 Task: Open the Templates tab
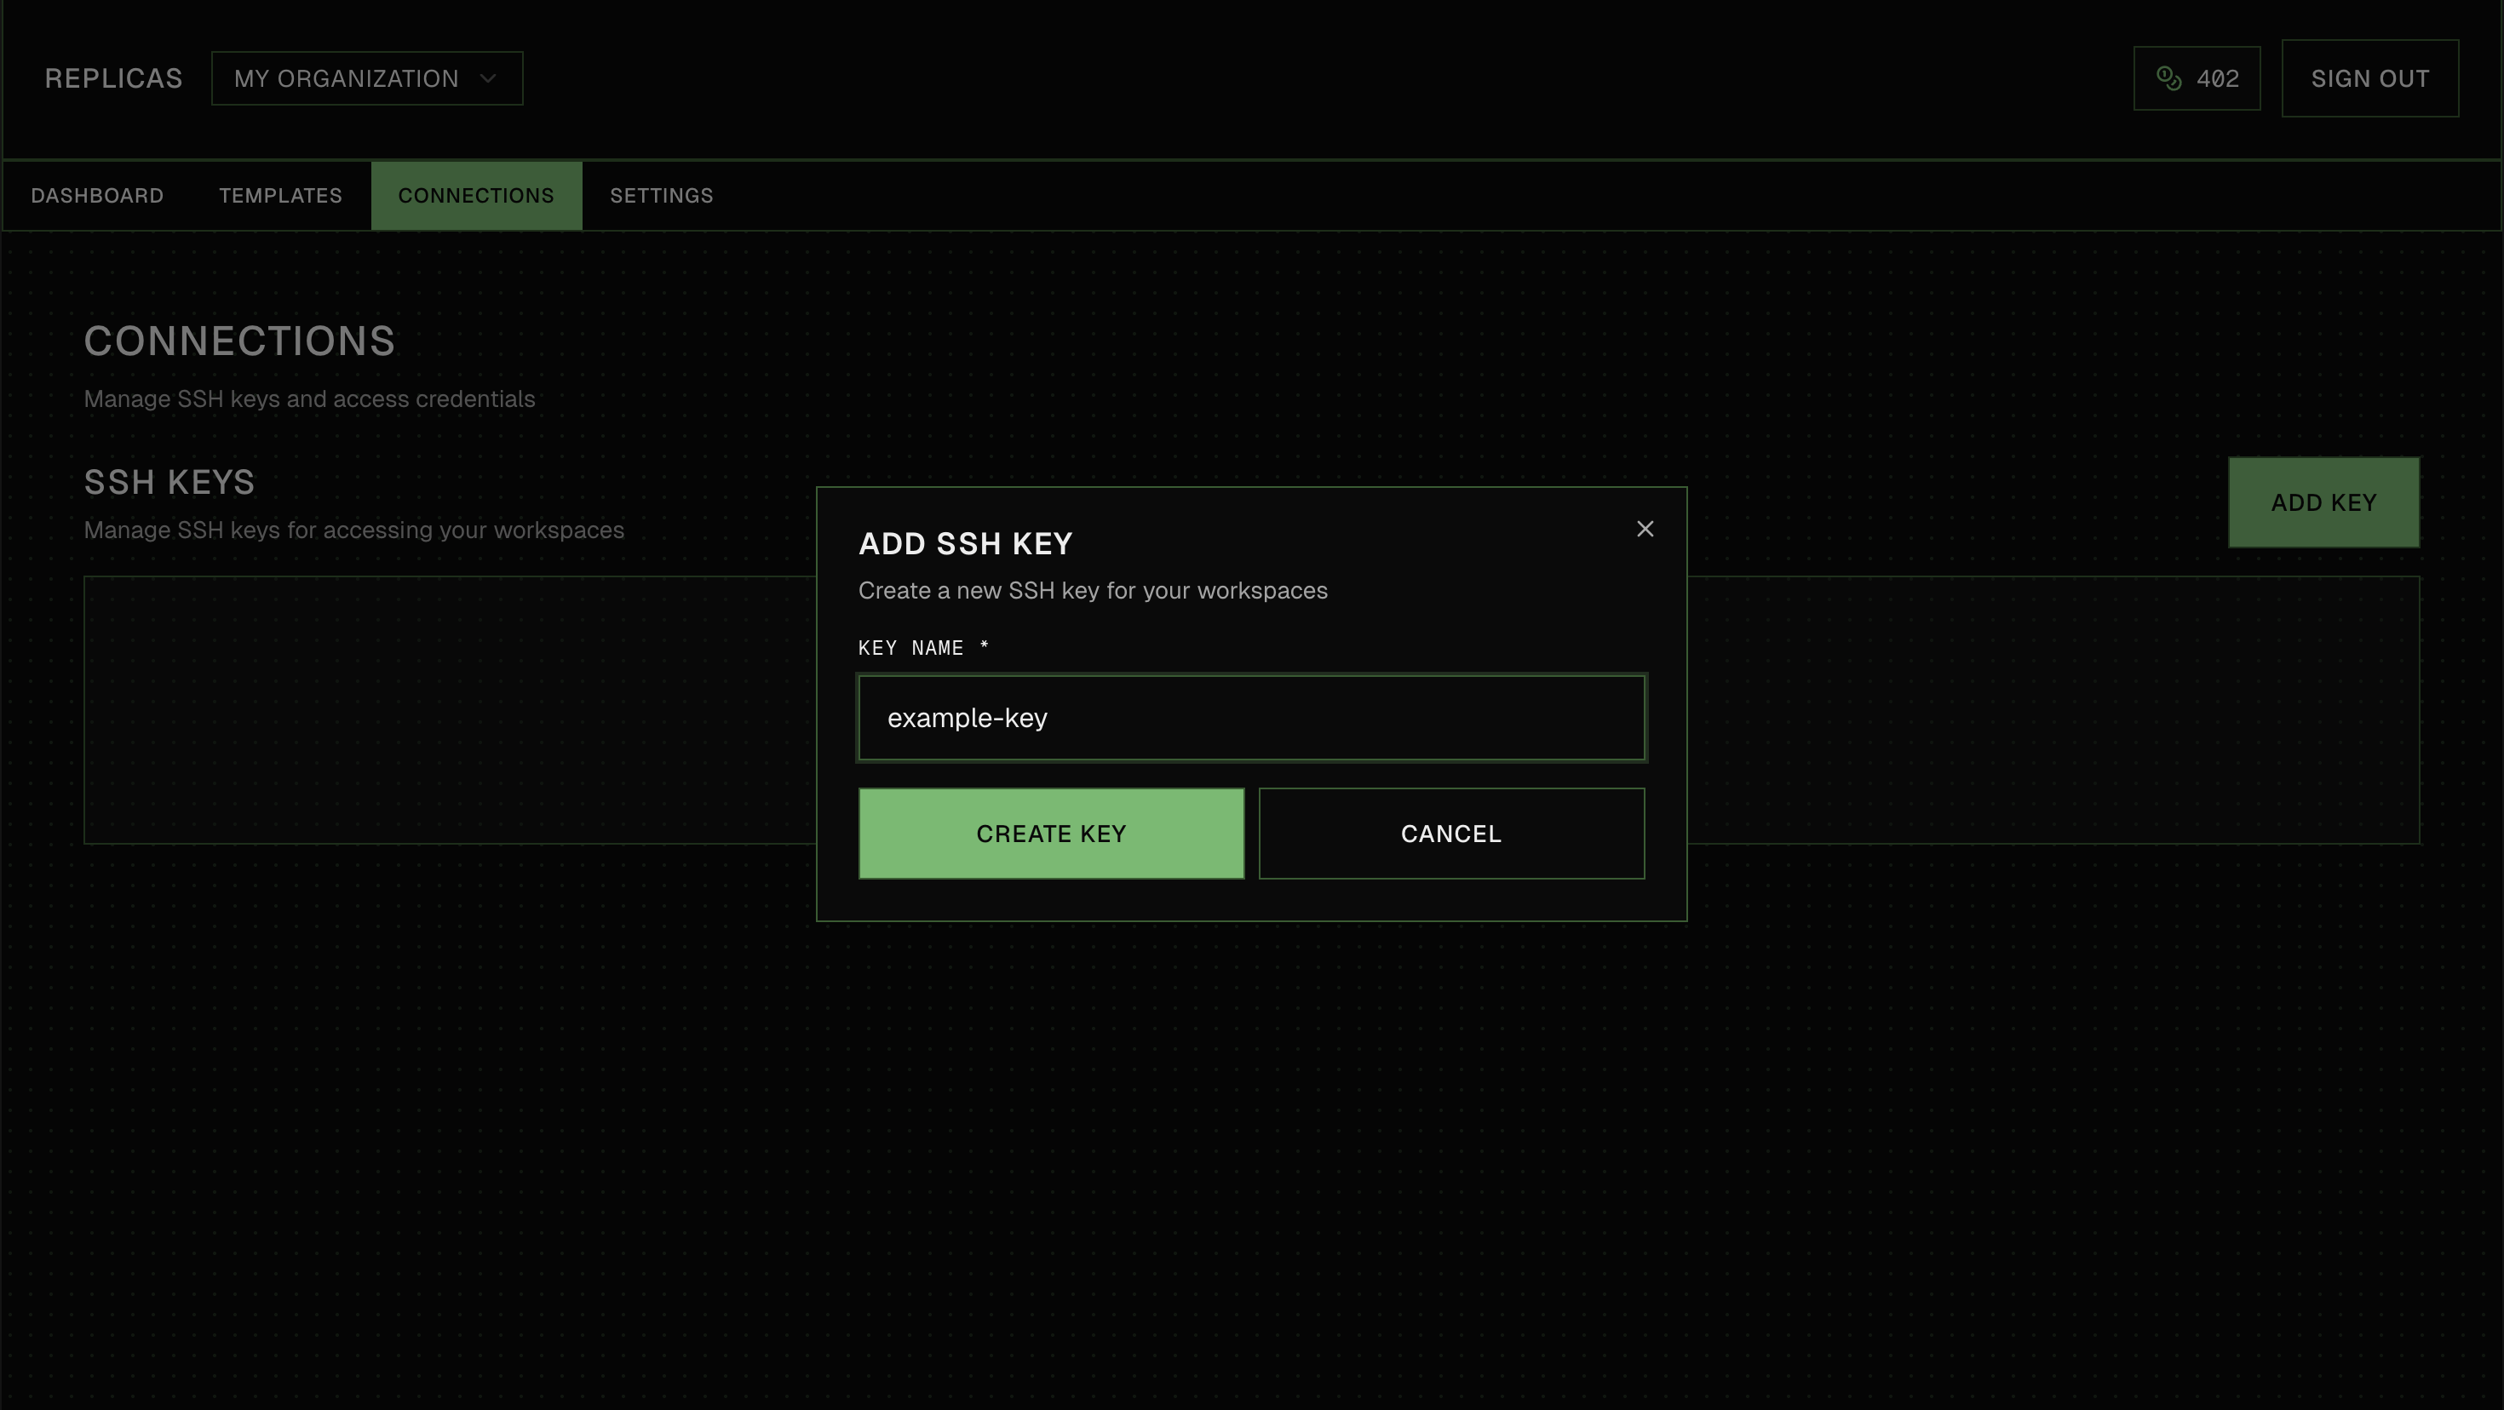280,195
